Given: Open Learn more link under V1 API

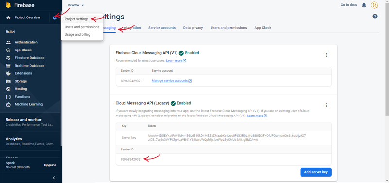Looking at the screenshot, I should pyautogui.click(x=176, y=60).
